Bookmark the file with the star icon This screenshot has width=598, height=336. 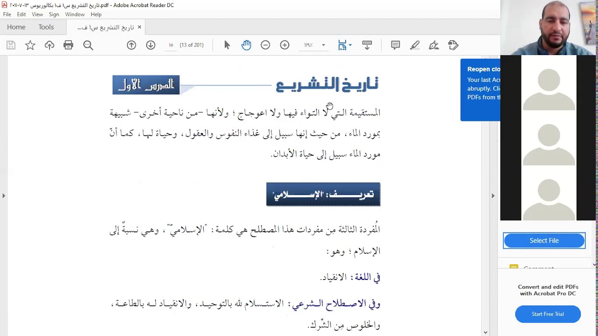tap(30, 45)
